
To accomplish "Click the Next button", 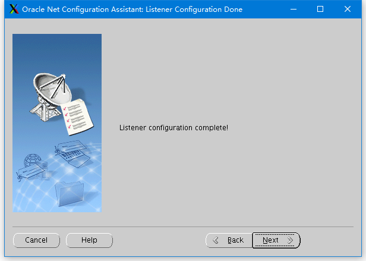I will click(276, 240).
